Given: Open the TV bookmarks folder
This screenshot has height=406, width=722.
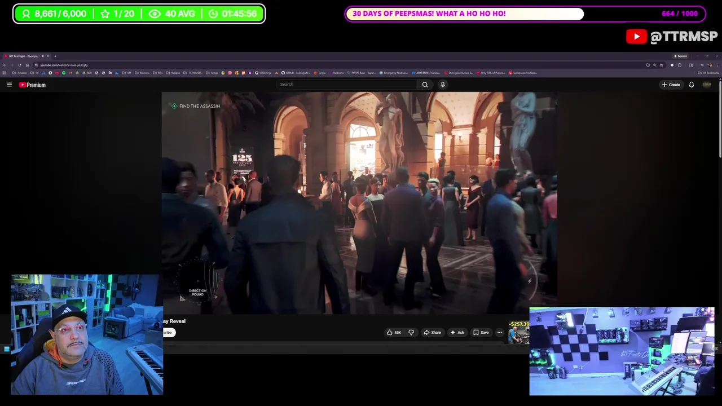Looking at the screenshot, I should [x=34, y=73].
